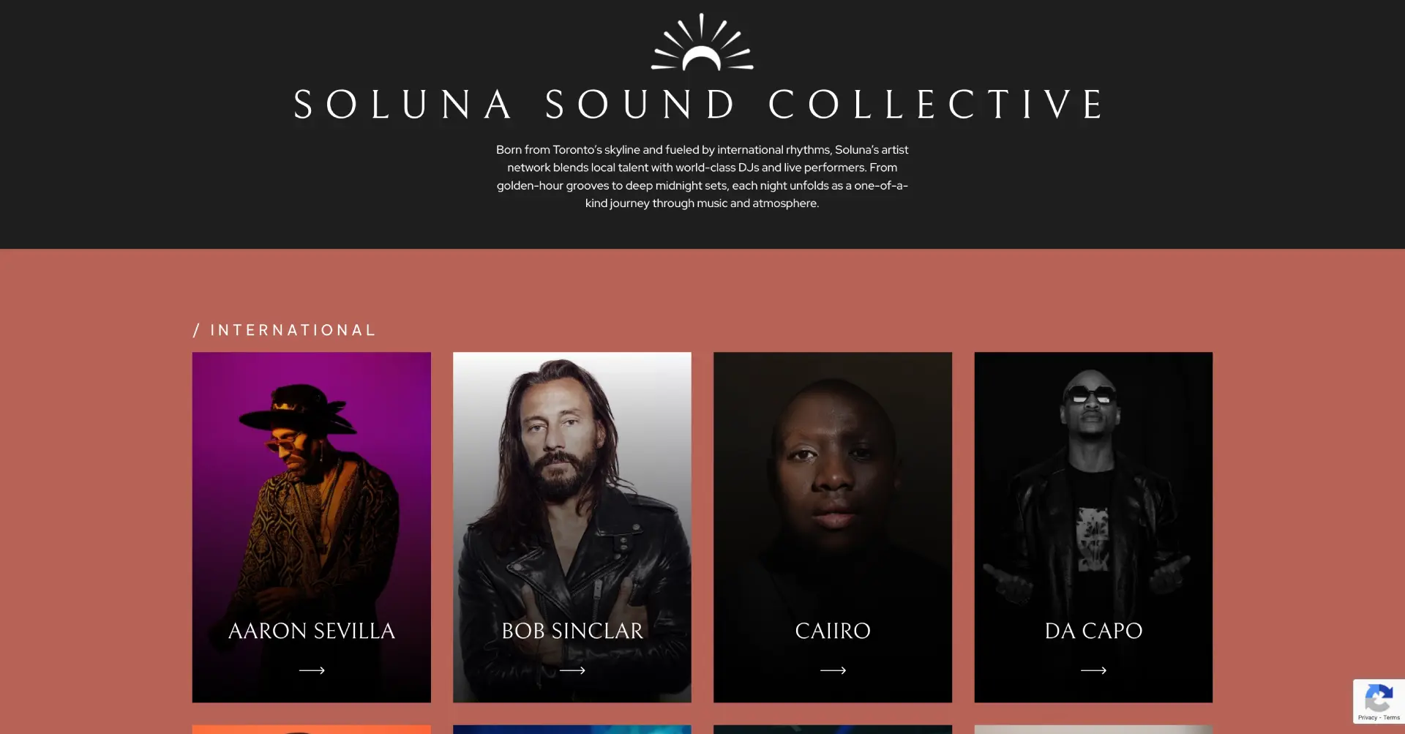This screenshot has height=734, width=1405.
Task: Click the reCAPTCHA badge icon
Action: [x=1379, y=697]
